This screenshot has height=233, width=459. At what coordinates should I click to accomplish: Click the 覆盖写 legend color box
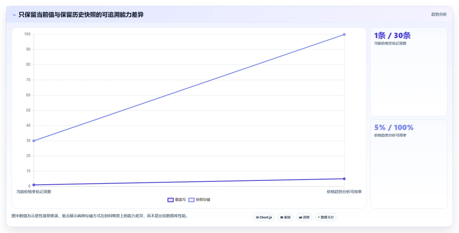point(170,200)
